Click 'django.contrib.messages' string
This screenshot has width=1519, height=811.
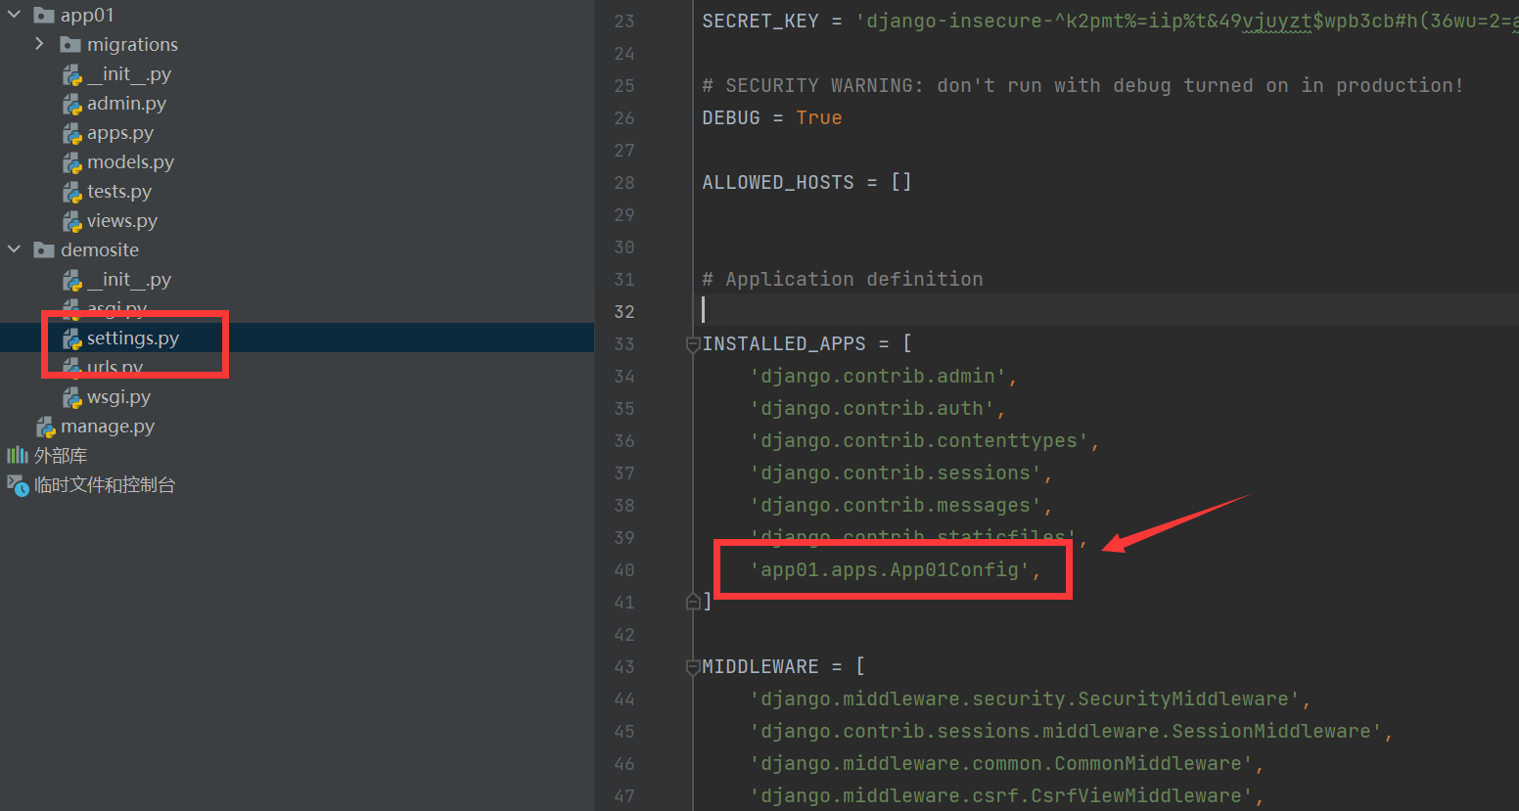click(x=896, y=505)
